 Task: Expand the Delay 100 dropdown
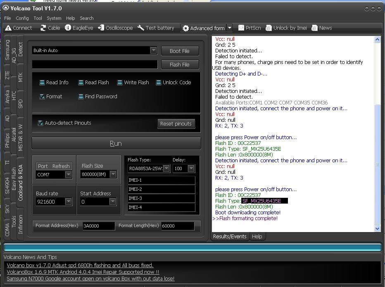191,168
